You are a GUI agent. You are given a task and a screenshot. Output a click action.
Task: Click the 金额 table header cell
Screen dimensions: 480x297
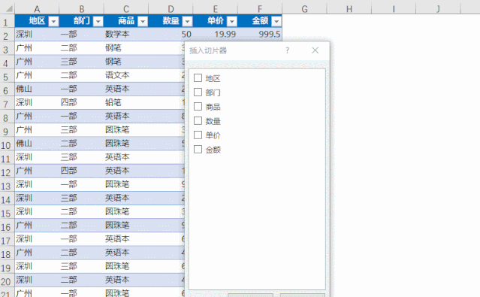[x=260, y=21]
